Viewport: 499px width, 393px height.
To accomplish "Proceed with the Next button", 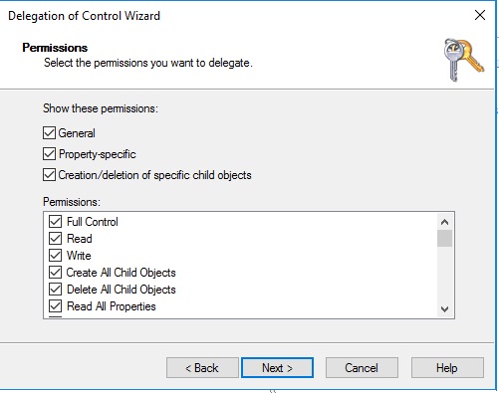I will 277,367.
